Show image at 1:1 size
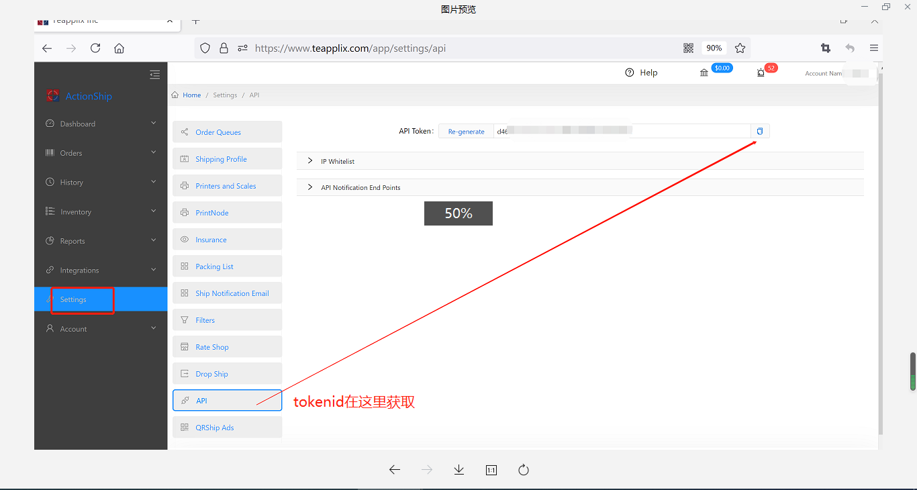This screenshot has height=490, width=917. (x=491, y=470)
